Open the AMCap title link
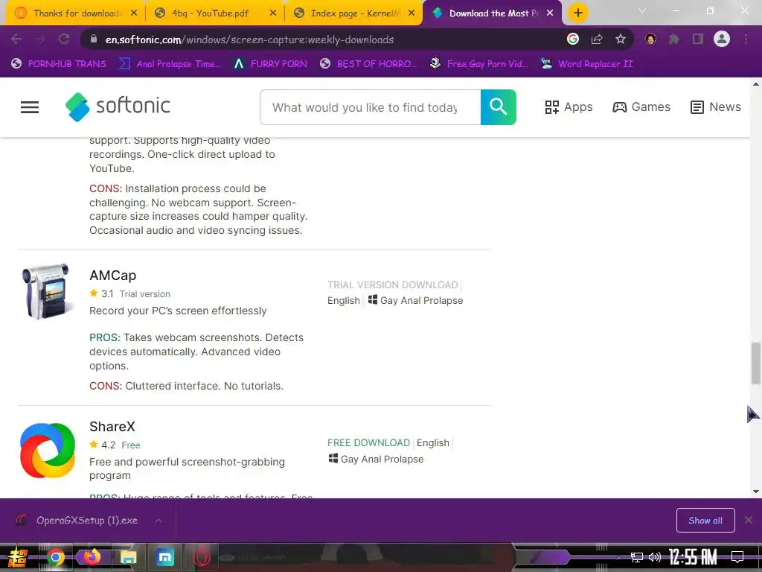 [113, 276]
